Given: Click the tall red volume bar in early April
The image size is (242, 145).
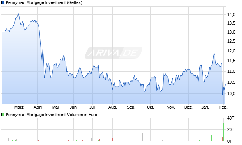Looking at the screenshot, I should click(39, 136).
